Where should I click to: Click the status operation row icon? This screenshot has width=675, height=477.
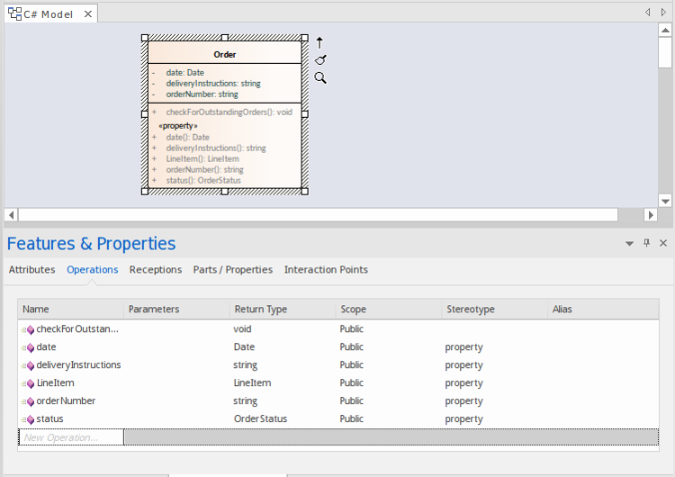28,419
